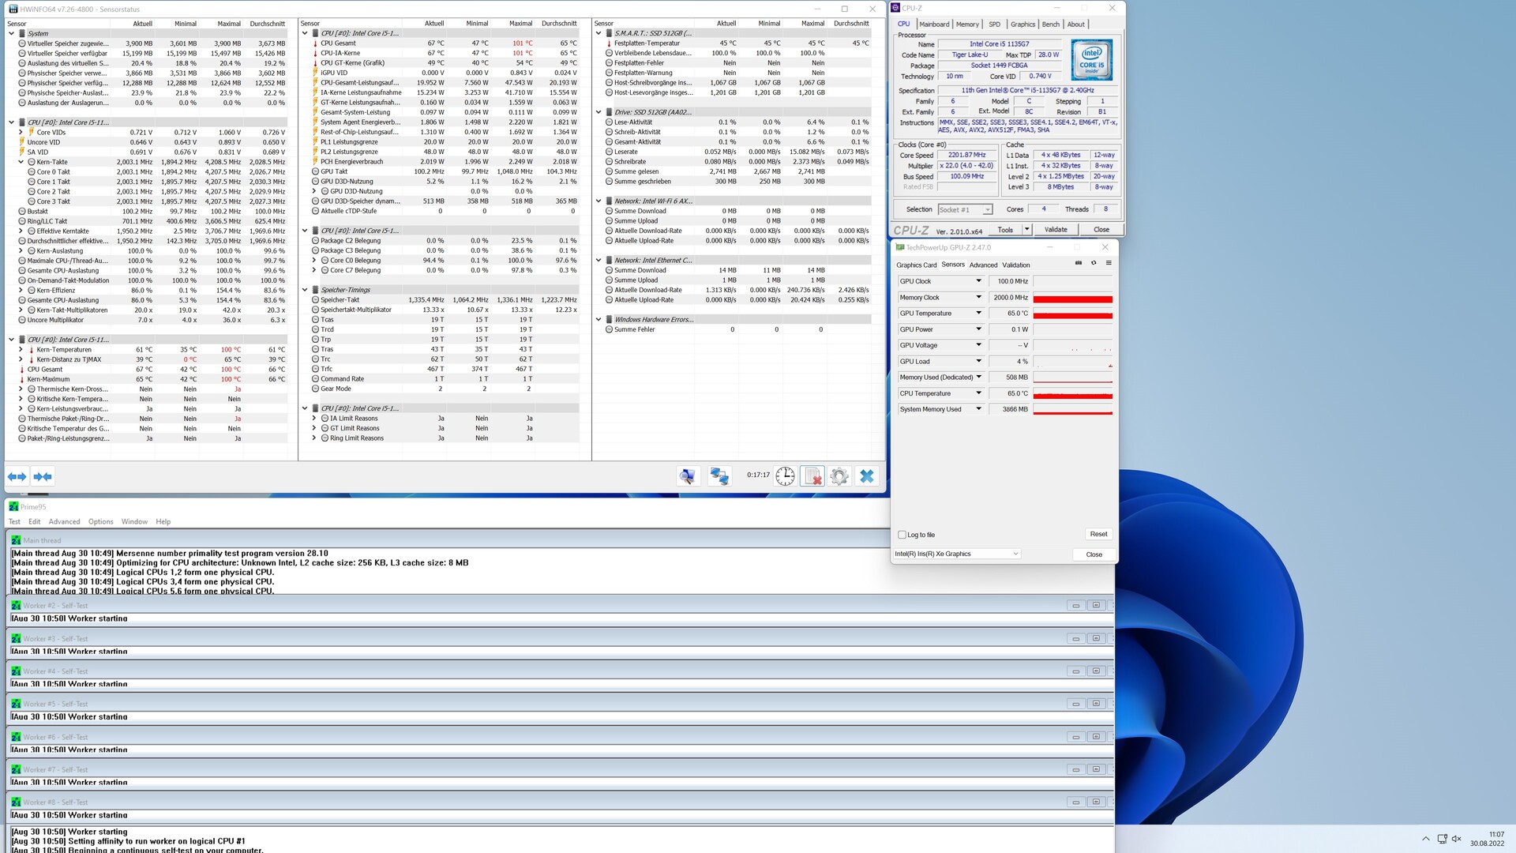Open Prime95 Options menu
1516x853 pixels.
tap(100, 521)
